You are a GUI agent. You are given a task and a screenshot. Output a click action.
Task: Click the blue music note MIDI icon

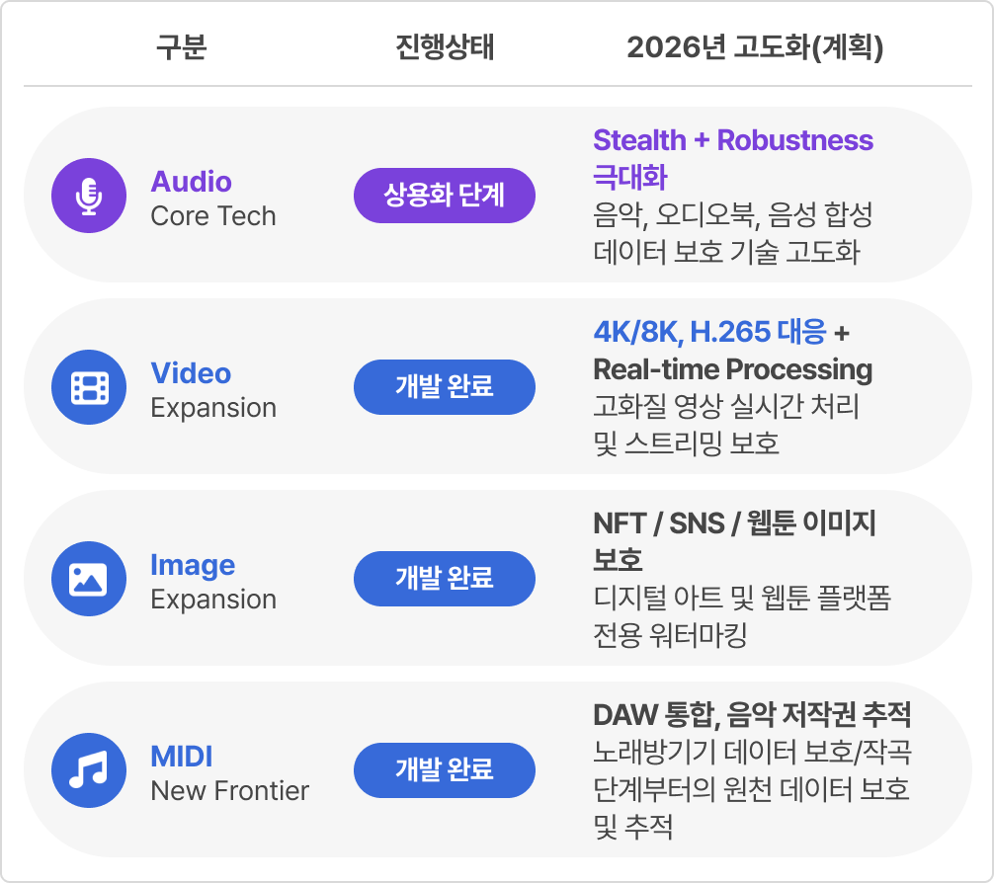click(89, 770)
